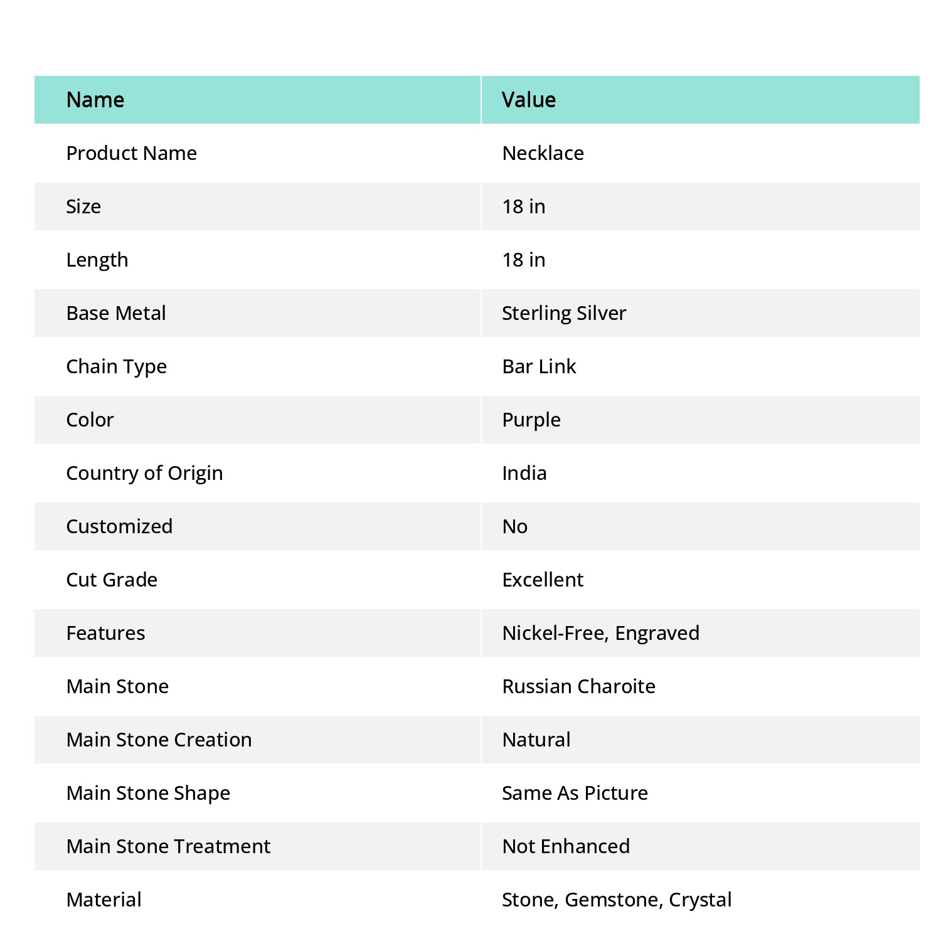This screenshot has width=941, height=941.
Task: Click the Stone, Gemstone, Crystal material value
Action: click(617, 900)
